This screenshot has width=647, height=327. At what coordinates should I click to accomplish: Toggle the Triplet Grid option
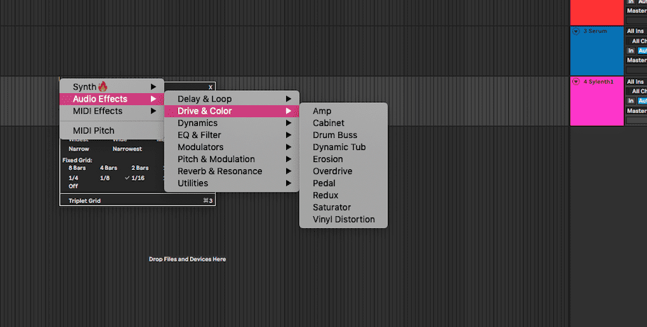pyautogui.click(x=137, y=200)
